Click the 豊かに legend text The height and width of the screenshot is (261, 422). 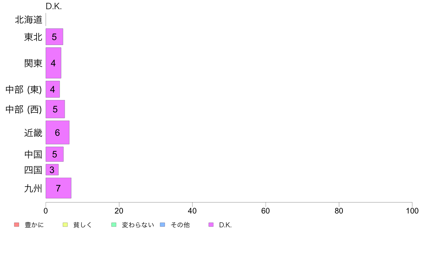(x=34, y=225)
